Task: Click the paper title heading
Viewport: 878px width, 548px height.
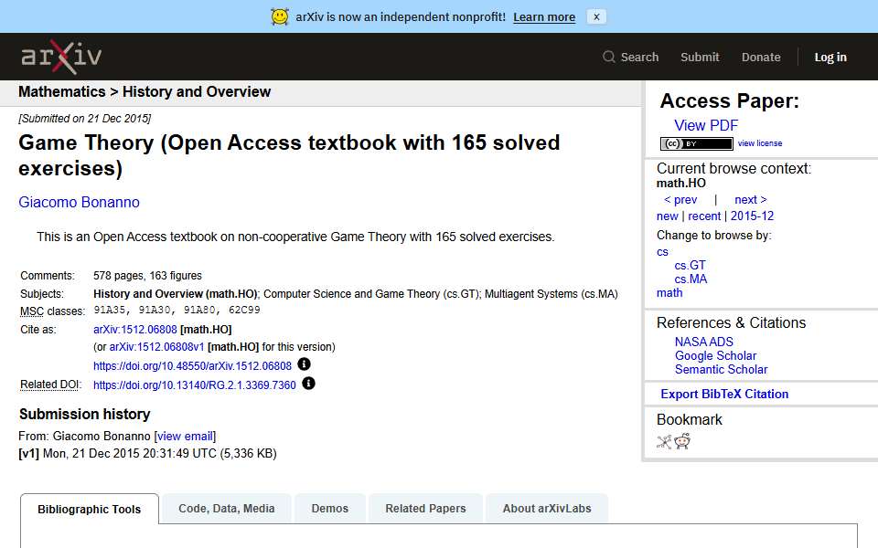Action: [289, 155]
